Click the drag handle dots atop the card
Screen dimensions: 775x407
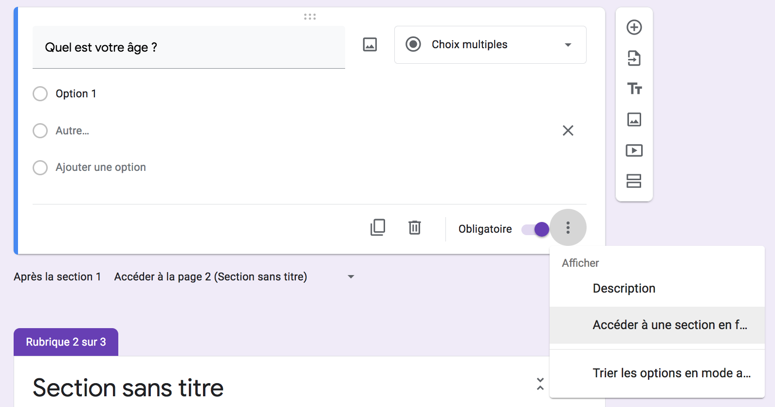pyautogui.click(x=310, y=17)
